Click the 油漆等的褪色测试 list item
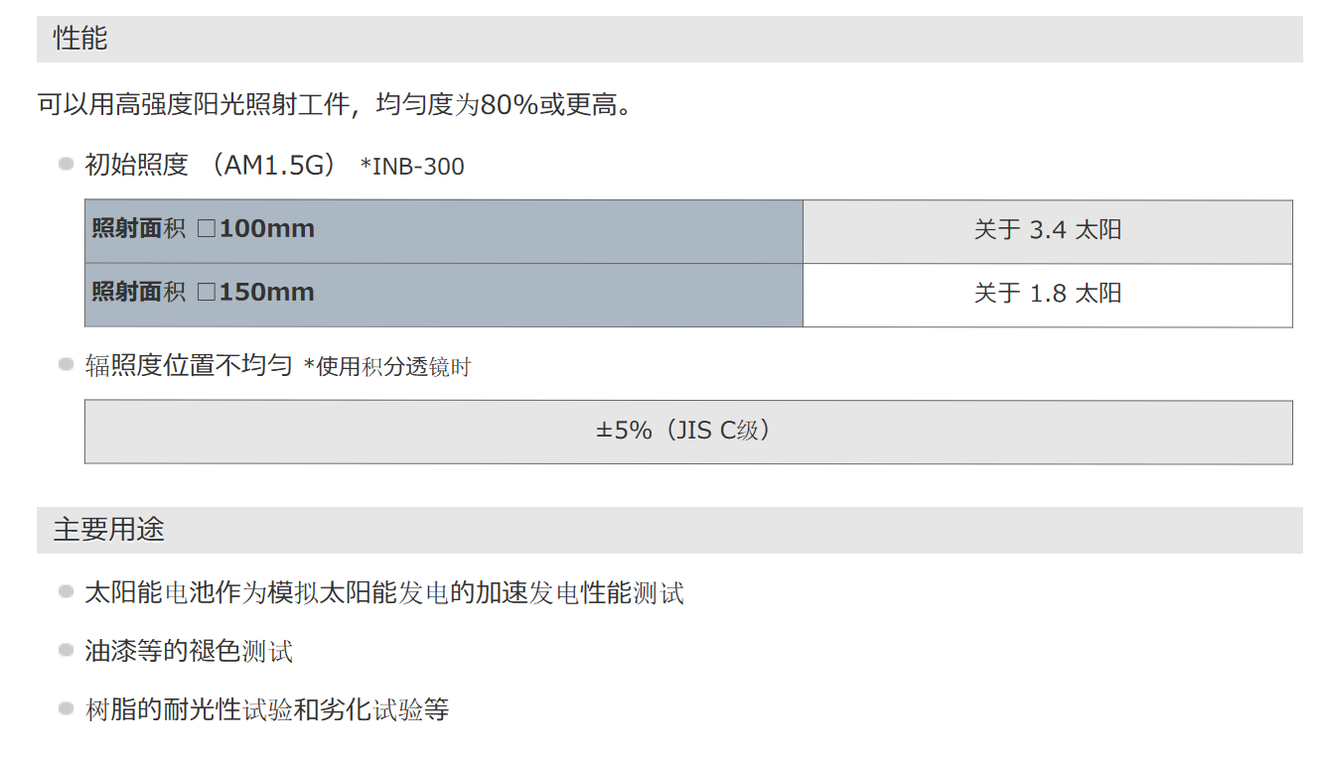 click(189, 652)
